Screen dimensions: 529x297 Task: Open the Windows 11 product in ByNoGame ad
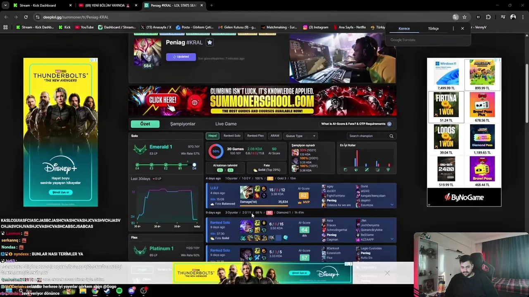(x=446, y=75)
